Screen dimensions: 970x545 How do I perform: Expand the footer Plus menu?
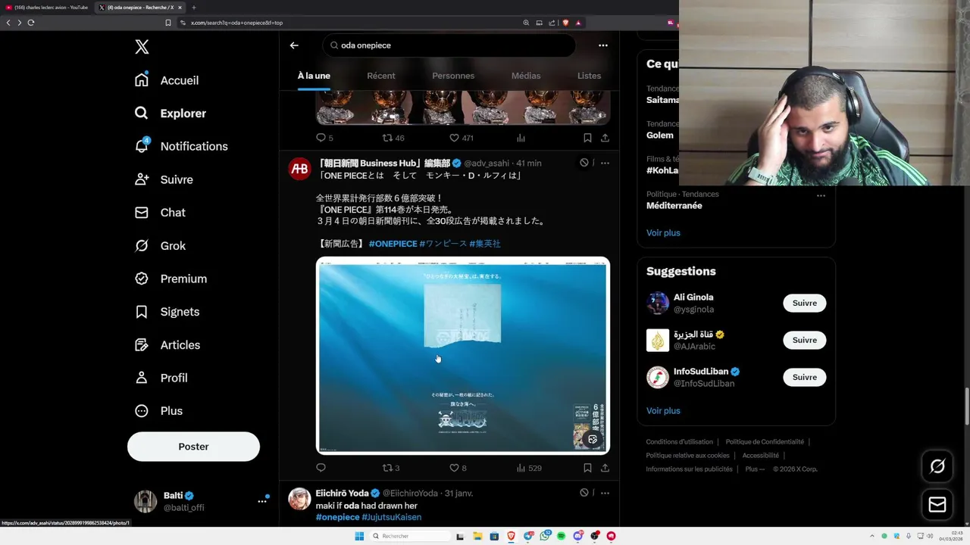(754, 469)
